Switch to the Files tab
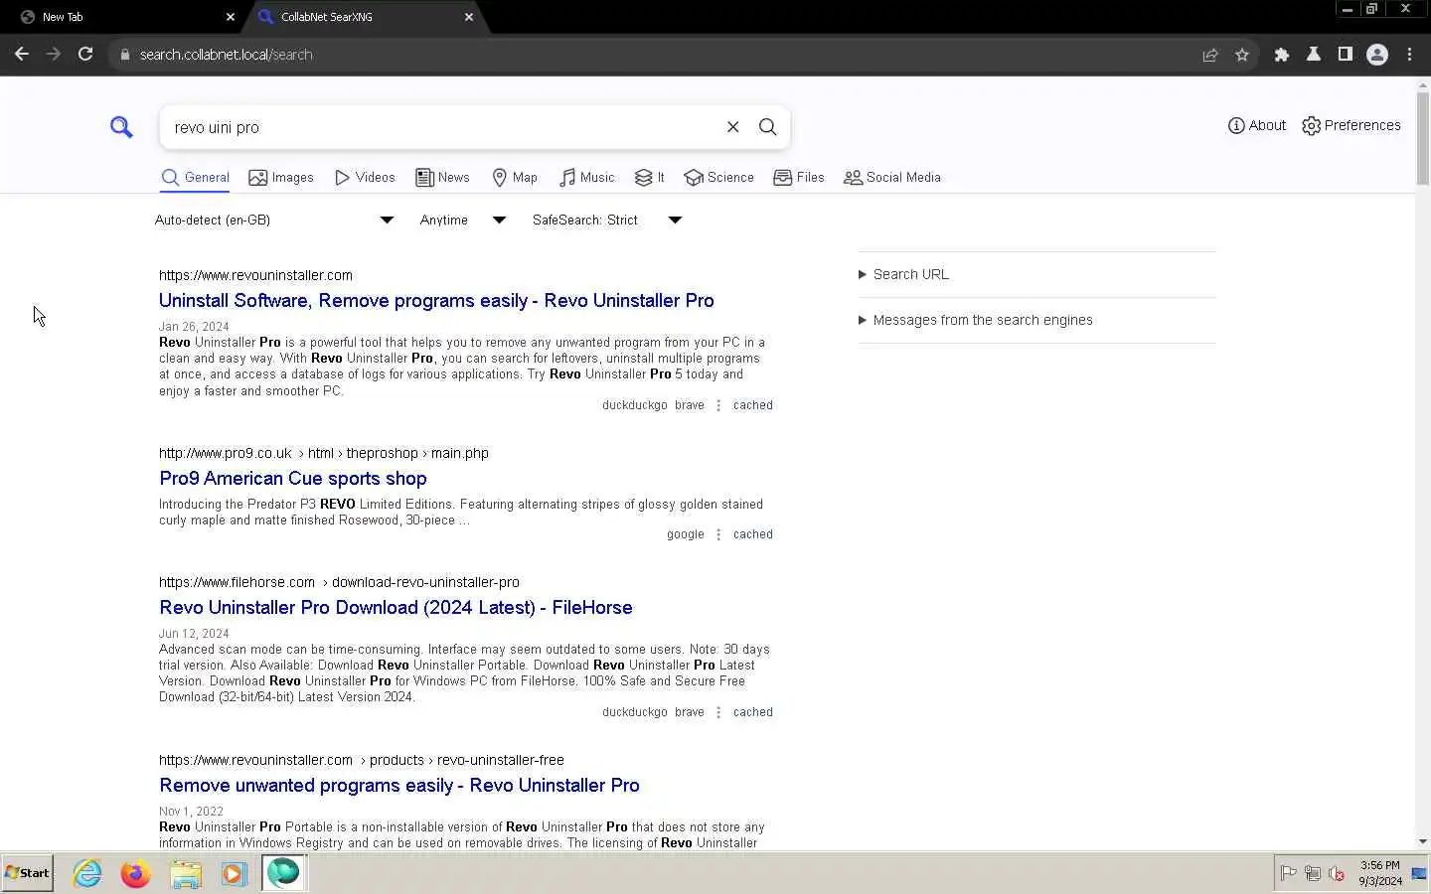 coord(799,178)
